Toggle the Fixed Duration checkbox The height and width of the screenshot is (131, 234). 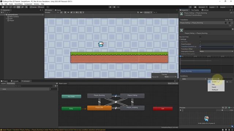(x=200, y=44)
